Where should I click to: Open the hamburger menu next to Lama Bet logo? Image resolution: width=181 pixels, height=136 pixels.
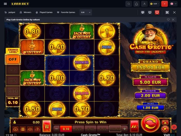point(5,4)
